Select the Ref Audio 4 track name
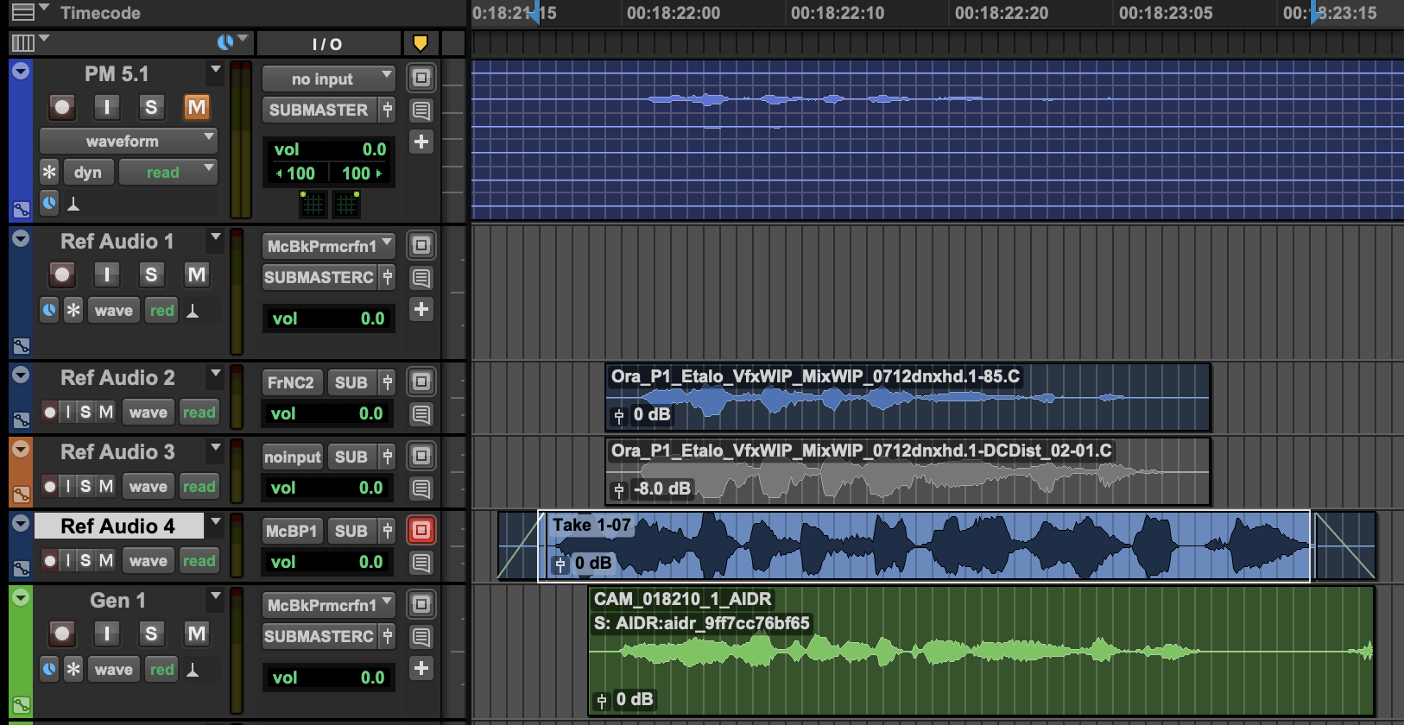The height and width of the screenshot is (725, 1404). point(118,526)
